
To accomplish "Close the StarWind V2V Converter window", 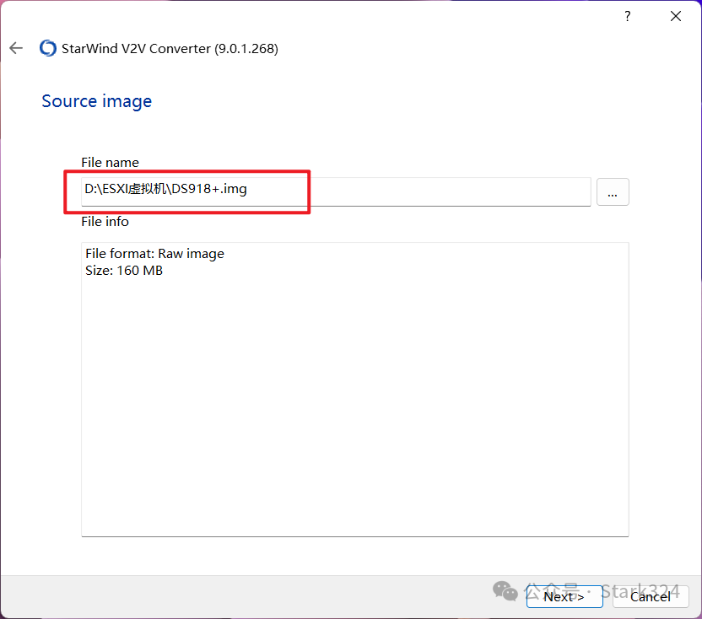I will (x=676, y=17).
